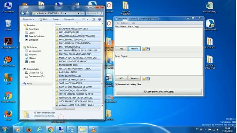
Task: Click the Windows Start button
Action: pyautogui.click(x=4, y=130)
